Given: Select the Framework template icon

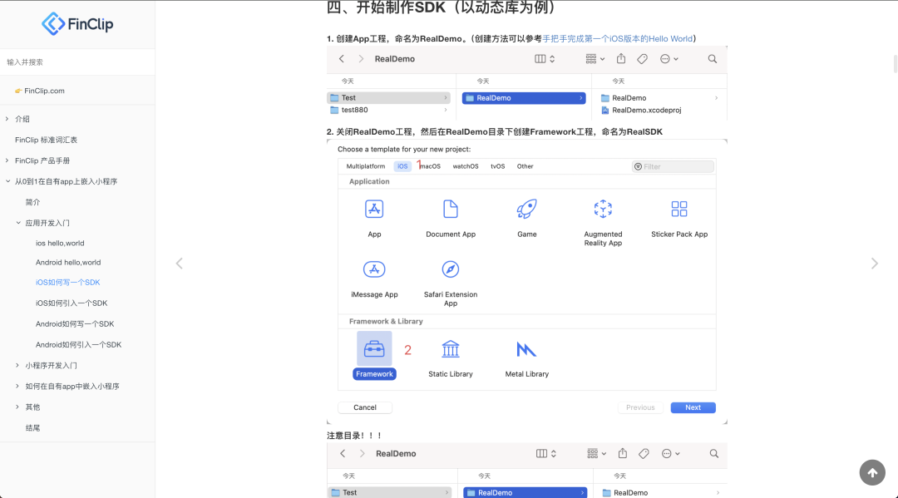Looking at the screenshot, I should [x=374, y=349].
